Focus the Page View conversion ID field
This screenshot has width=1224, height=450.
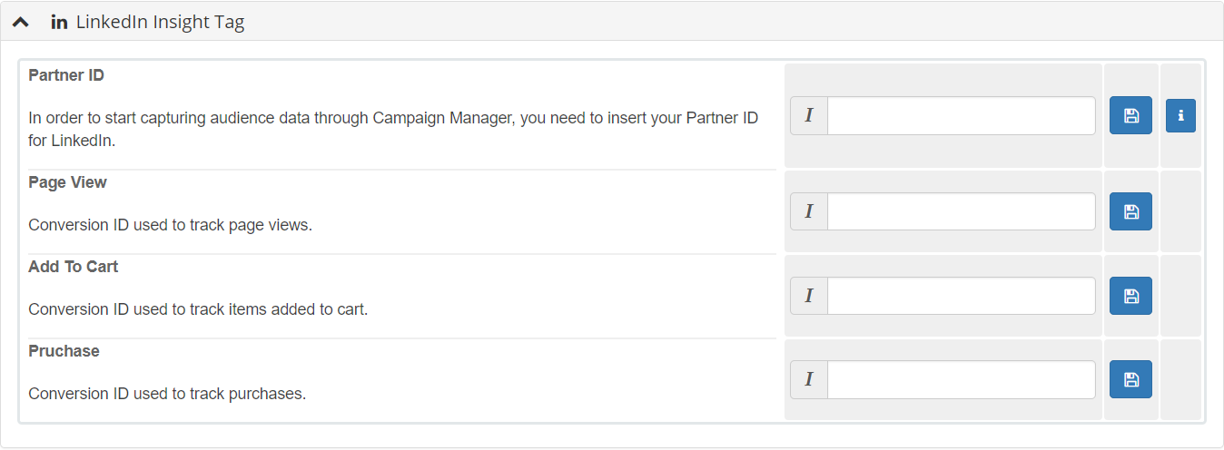click(x=962, y=211)
